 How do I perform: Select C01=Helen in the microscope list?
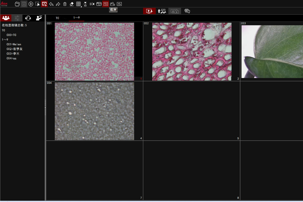pyautogui.click(x=14, y=44)
